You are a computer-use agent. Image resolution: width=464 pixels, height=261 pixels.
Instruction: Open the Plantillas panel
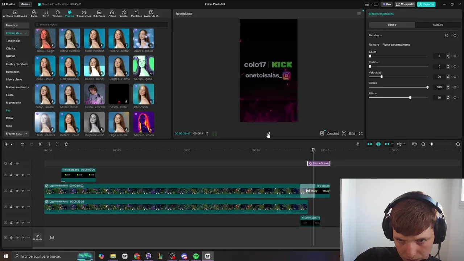point(136,14)
